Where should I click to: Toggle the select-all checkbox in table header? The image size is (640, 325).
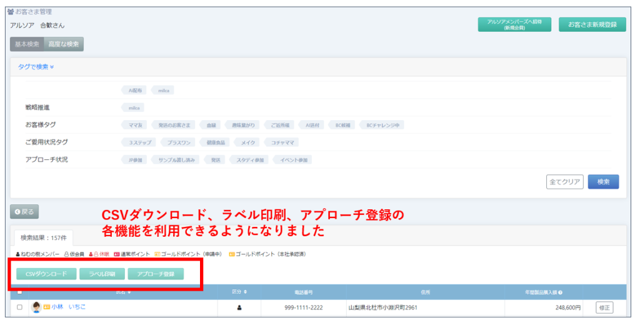[20, 292]
